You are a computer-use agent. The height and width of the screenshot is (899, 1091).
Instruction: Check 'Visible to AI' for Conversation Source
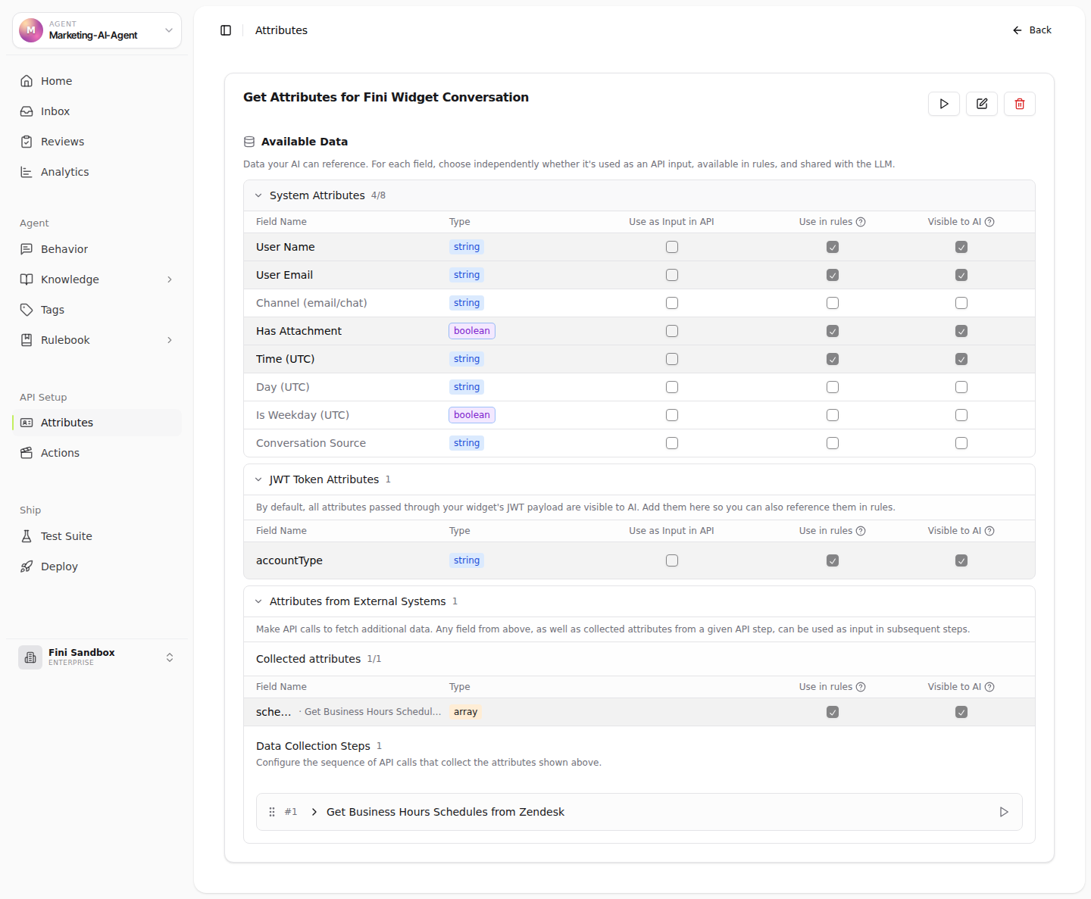[961, 443]
